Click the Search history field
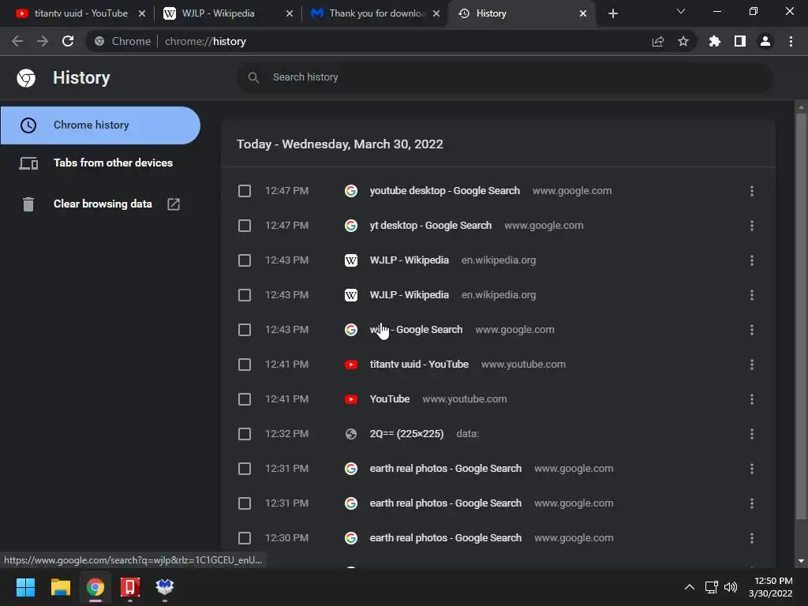Viewport: 808px width, 606px height. coord(505,77)
